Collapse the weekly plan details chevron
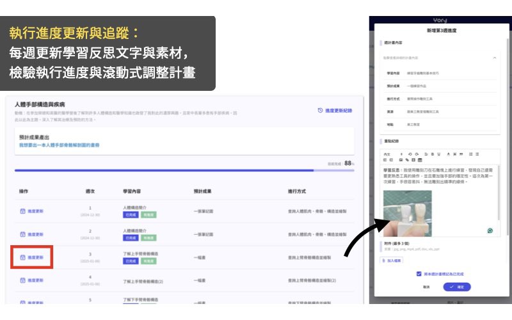 (x=494, y=58)
